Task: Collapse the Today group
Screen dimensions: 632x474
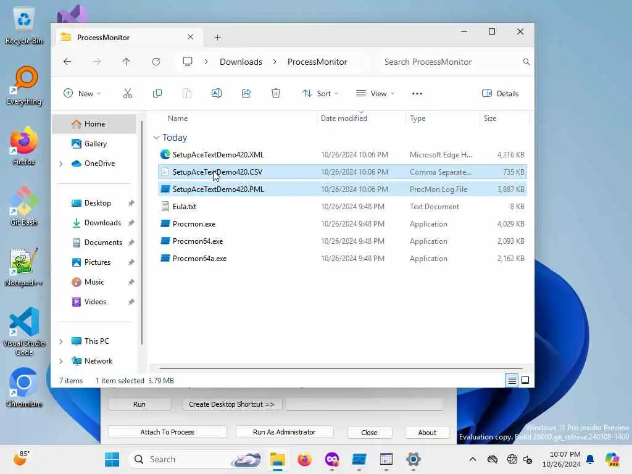Action: point(156,138)
